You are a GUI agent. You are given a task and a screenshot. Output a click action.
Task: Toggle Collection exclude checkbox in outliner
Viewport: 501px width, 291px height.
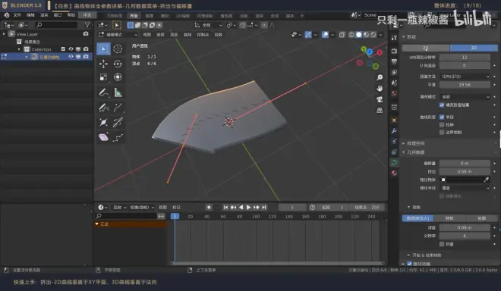point(63,48)
